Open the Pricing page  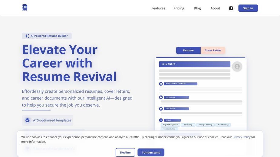point(179,8)
